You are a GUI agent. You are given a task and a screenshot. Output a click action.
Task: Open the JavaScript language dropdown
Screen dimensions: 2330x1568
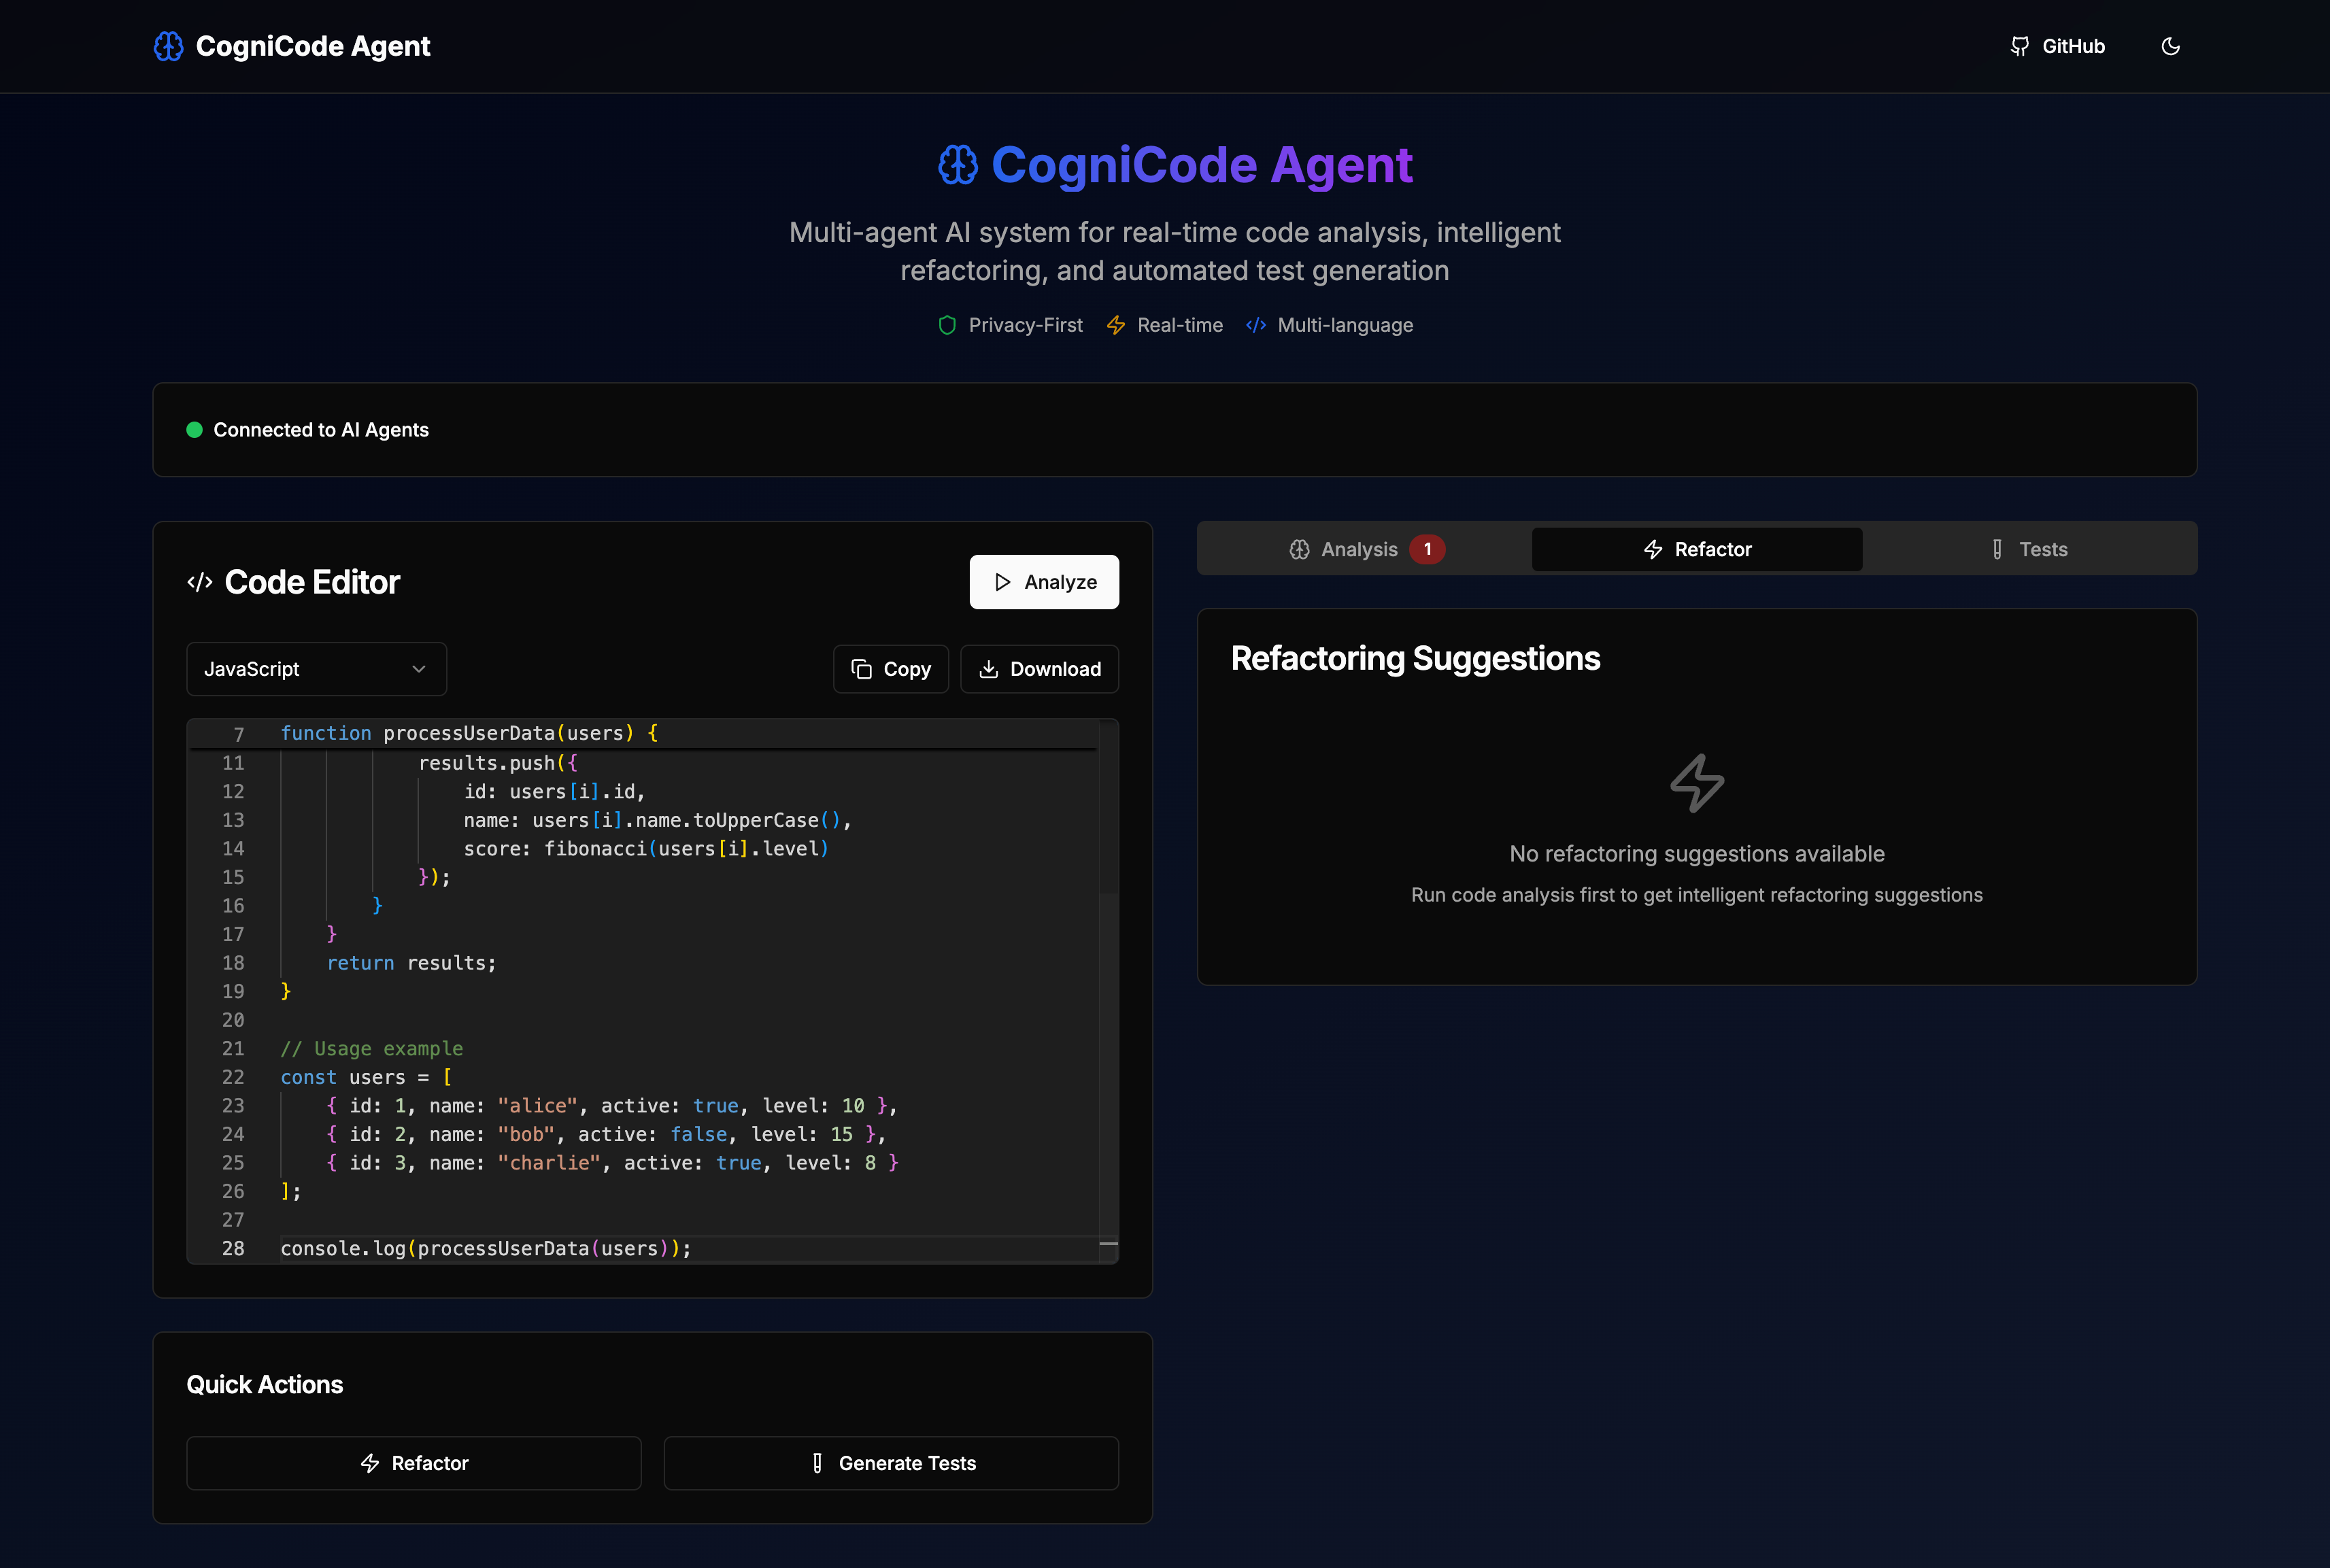pos(316,669)
